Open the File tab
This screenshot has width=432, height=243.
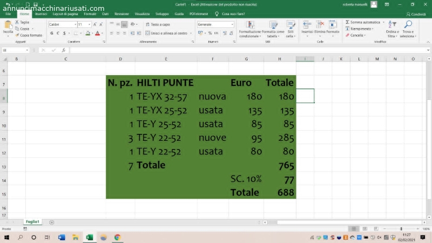pos(8,14)
